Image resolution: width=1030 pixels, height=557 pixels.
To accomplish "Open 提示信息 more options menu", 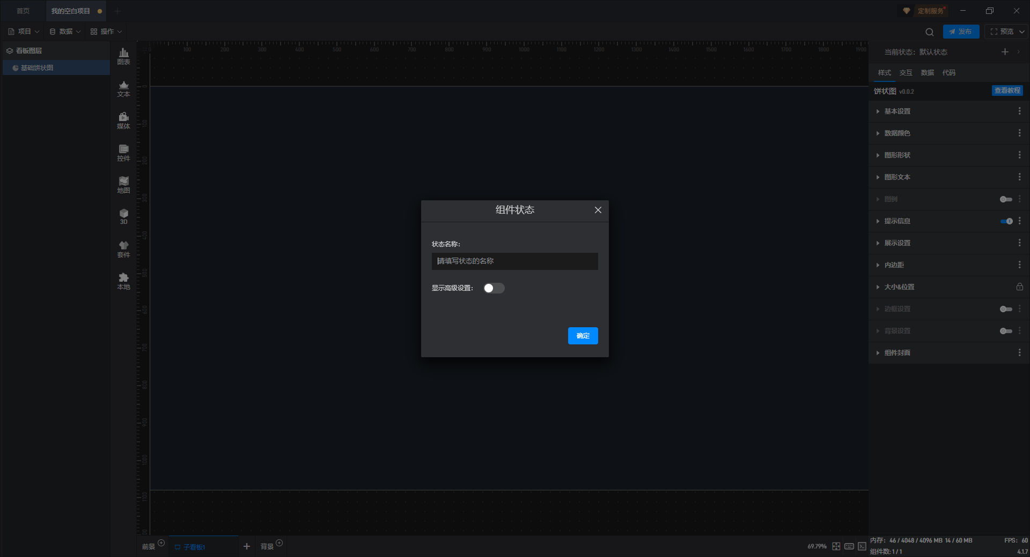I will pyautogui.click(x=1019, y=221).
